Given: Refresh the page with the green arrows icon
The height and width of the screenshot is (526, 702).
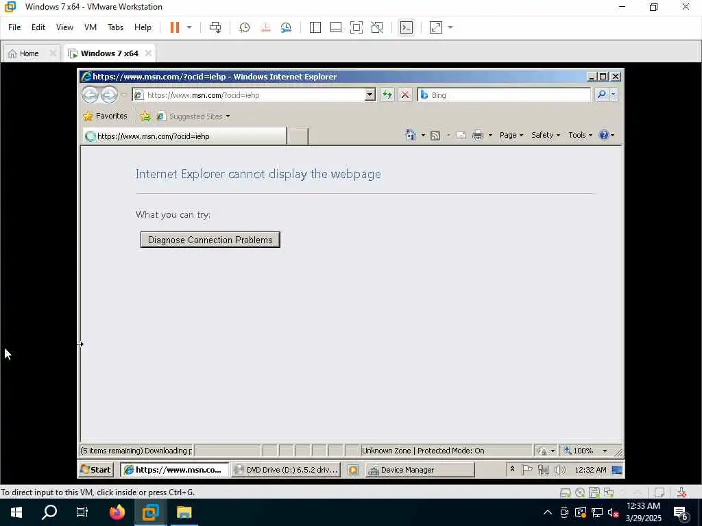Looking at the screenshot, I should pos(387,95).
